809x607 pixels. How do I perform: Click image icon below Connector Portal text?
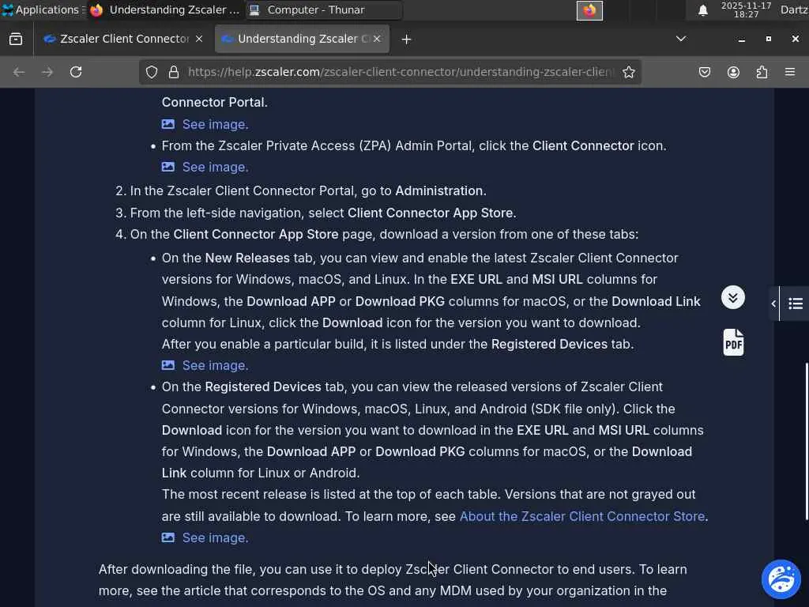168,124
